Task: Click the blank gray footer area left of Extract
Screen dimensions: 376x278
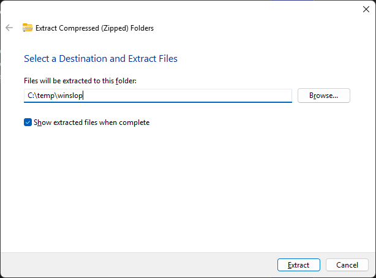Action: (135, 265)
